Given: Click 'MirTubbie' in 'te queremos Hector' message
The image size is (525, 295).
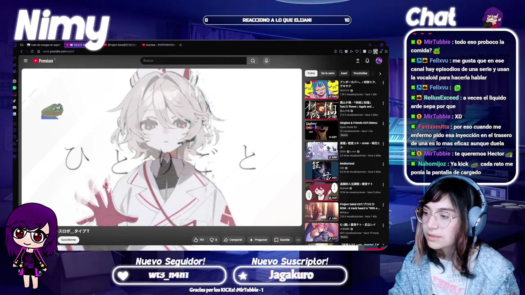Looking at the screenshot, I should point(437,154).
